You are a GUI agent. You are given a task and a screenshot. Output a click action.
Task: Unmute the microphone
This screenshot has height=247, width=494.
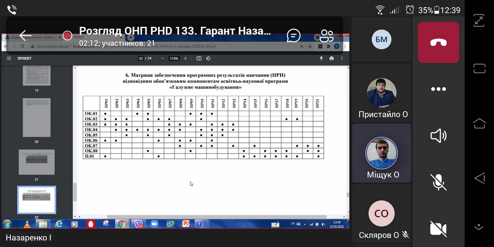[438, 182]
